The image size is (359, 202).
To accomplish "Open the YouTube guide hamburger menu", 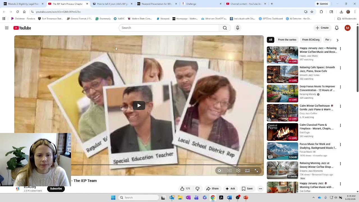I will coord(7,28).
